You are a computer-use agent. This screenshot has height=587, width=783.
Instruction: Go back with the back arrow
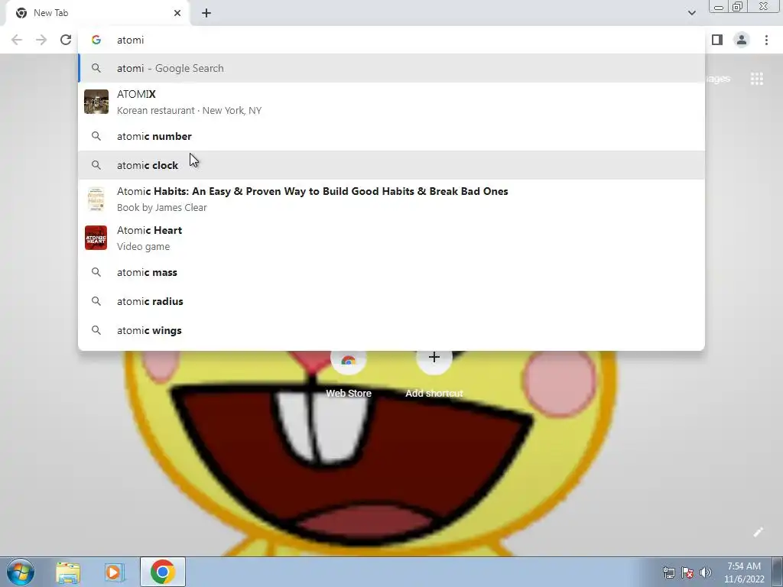17,40
